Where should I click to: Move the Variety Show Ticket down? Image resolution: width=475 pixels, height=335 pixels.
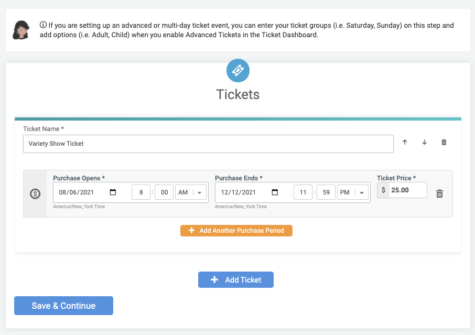pos(424,142)
